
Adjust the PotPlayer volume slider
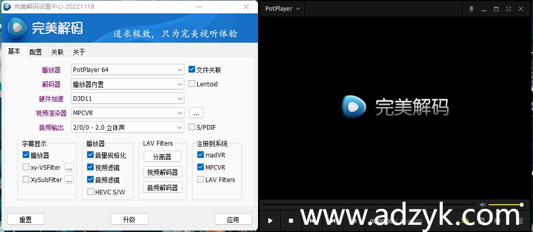coord(506,205)
